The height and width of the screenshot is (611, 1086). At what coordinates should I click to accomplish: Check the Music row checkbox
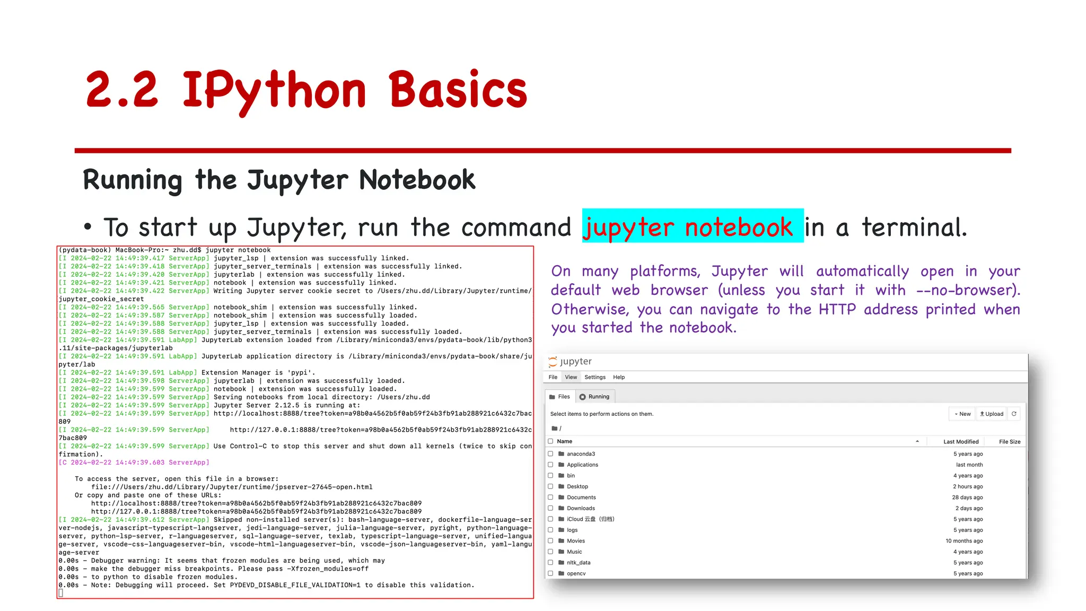pos(550,552)
